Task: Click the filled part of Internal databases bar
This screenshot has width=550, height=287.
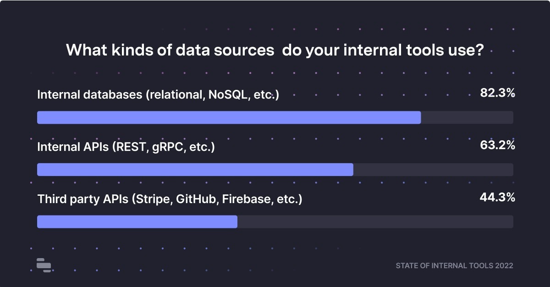Action: pos(229,117)
